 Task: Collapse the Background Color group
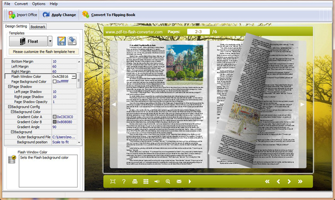coord(12,112)
